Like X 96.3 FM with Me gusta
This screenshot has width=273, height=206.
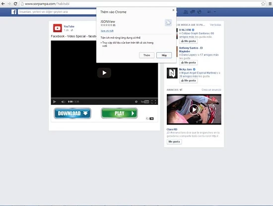tap(189, 41)
